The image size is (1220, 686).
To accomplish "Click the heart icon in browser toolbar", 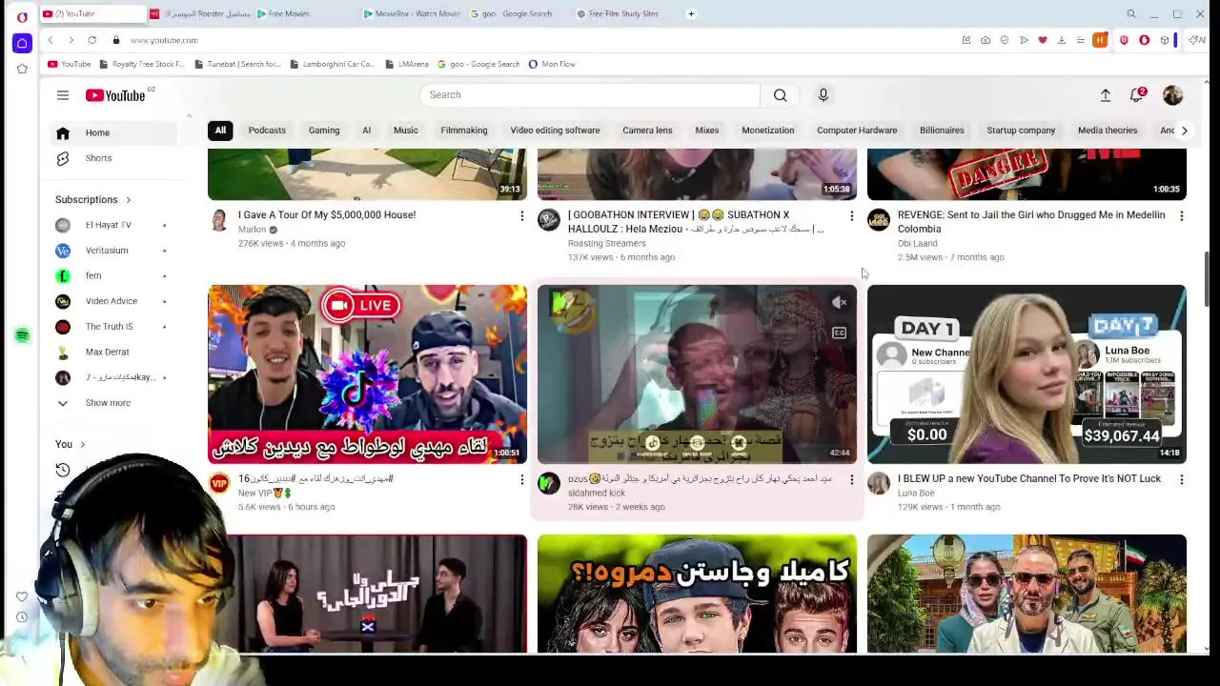I will [1043, 40].
